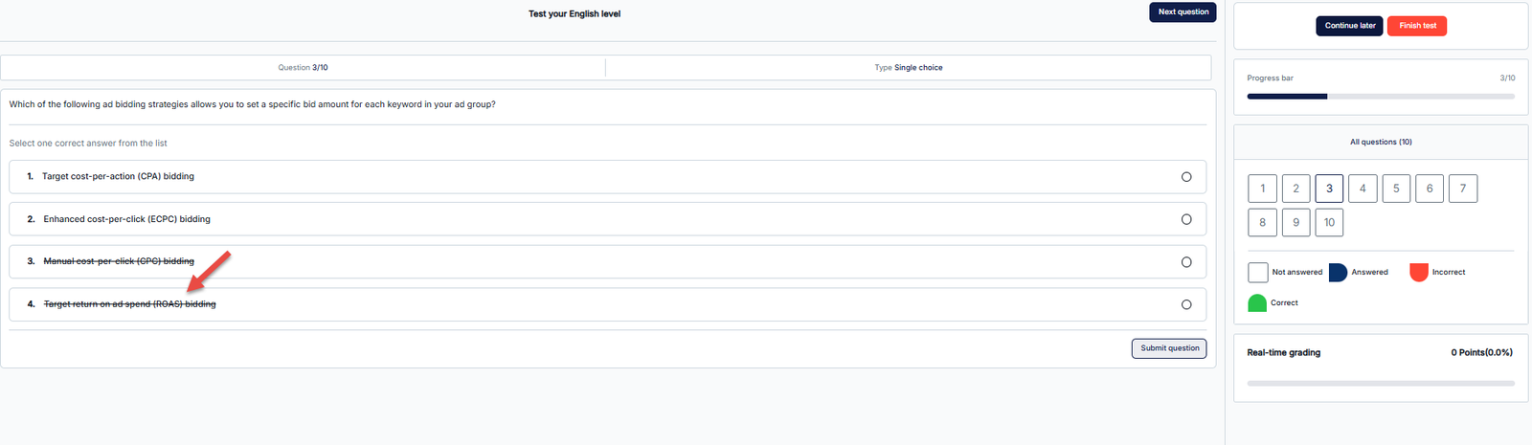Open question 7 tile

[x=1463, y=189]
